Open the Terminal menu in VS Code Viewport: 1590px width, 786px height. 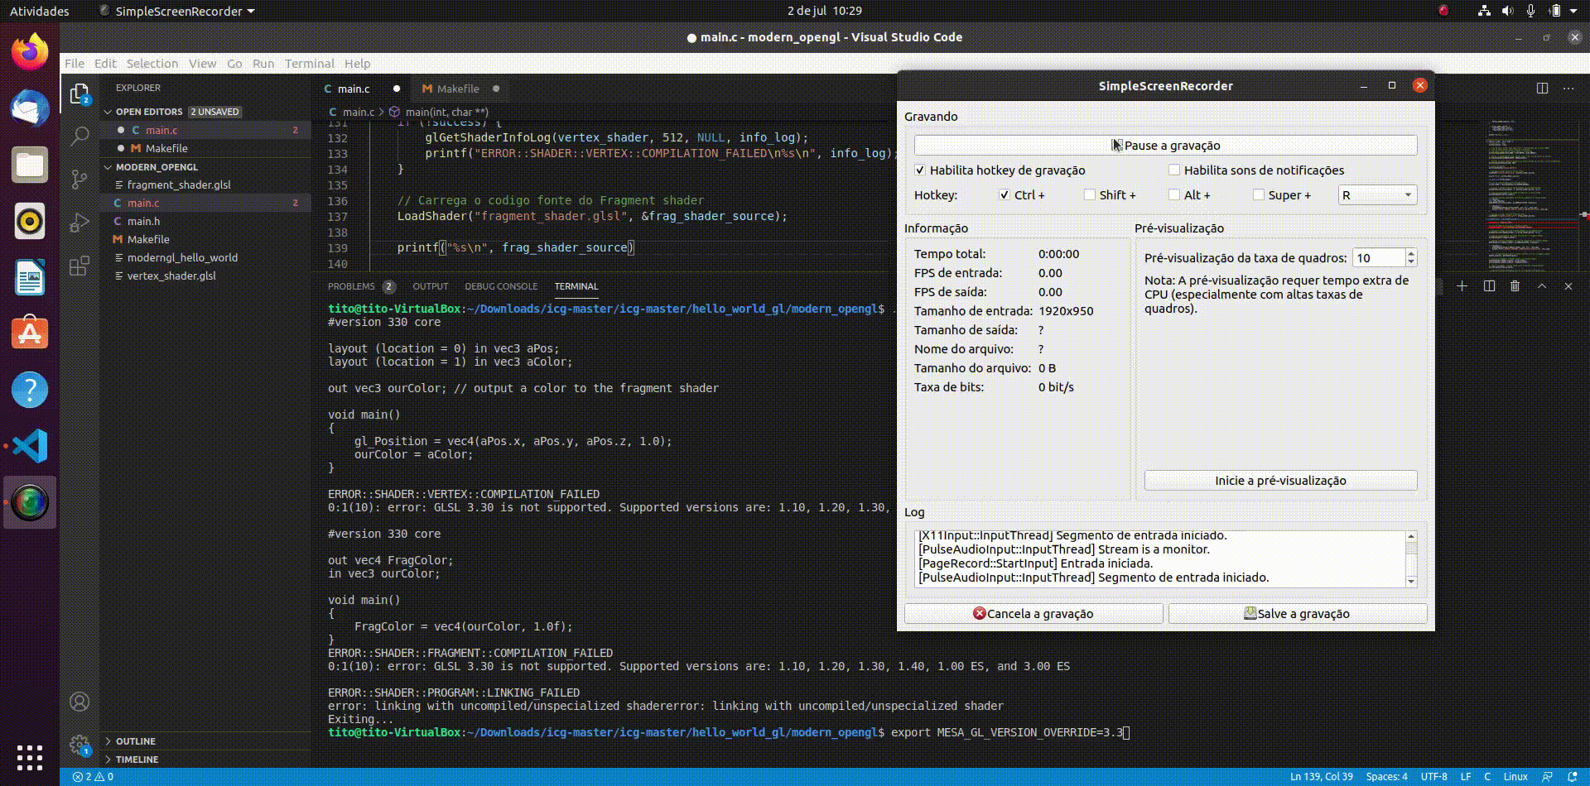coord(310,64)
